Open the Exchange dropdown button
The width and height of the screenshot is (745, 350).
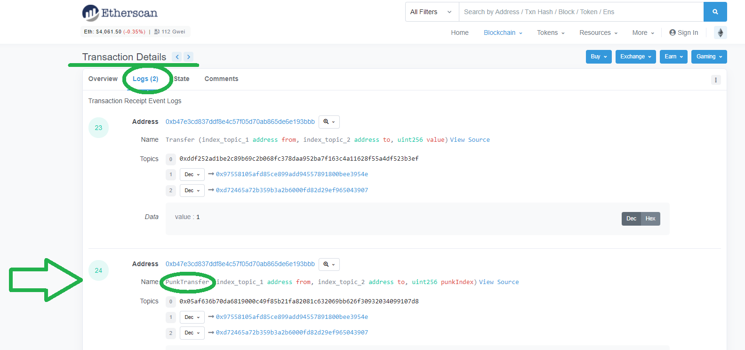(636, 57)
